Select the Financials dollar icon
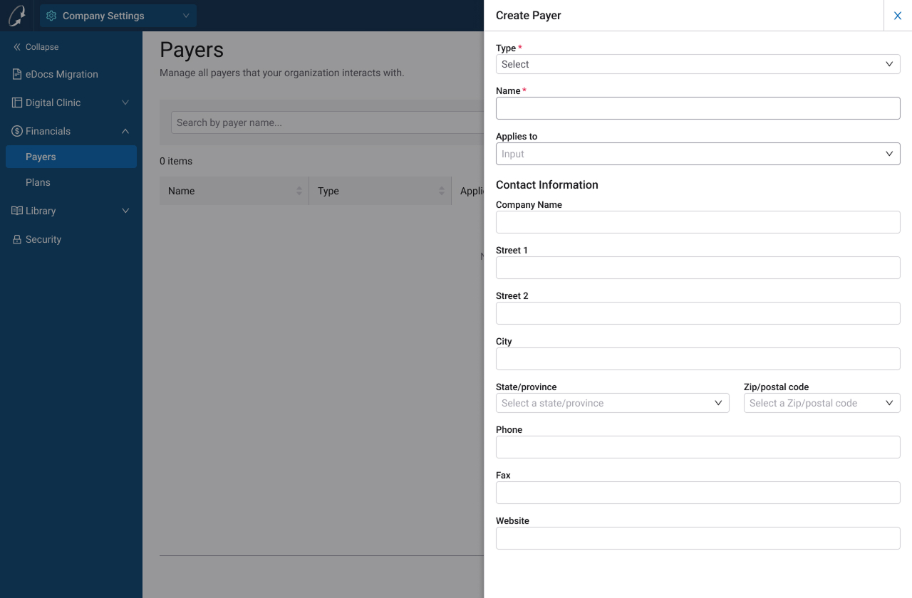The height and width of the screenshot is (598, 912). 16,131
